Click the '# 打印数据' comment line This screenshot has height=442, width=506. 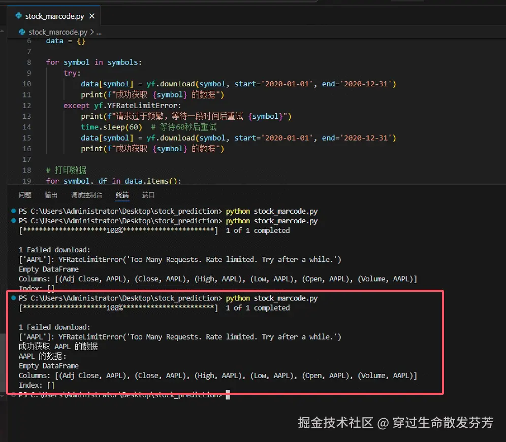pos(66,170)
